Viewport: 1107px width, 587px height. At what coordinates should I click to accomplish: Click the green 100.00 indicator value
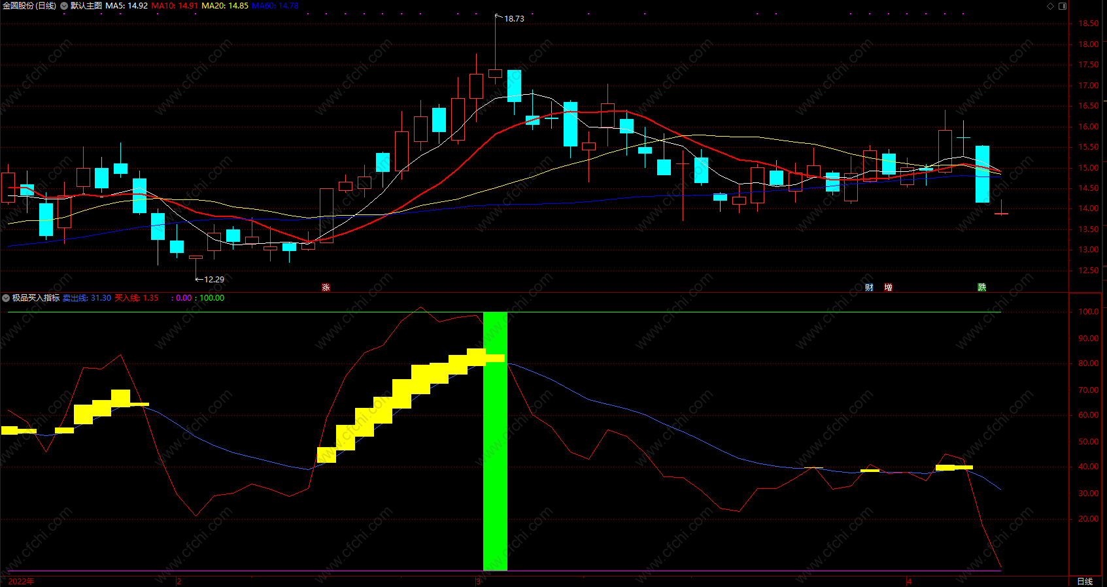[212, 298]
